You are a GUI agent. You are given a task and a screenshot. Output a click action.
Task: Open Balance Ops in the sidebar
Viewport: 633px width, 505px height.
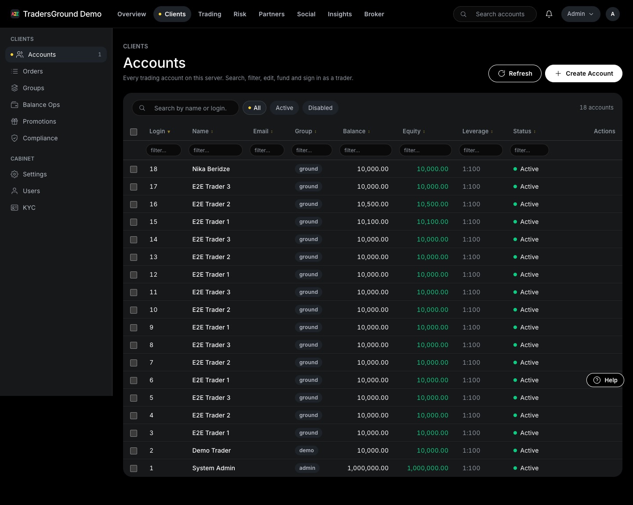tap(56, 105)
